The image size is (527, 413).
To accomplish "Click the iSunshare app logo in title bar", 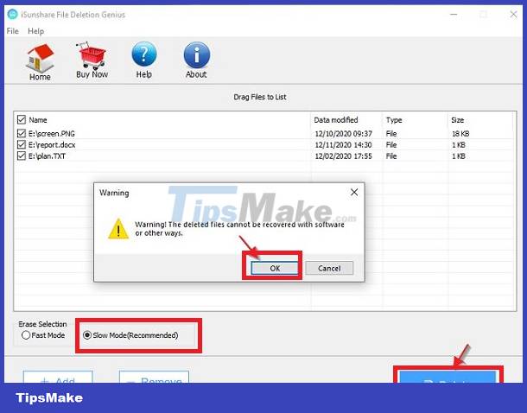I will click(x=12, y=15).
